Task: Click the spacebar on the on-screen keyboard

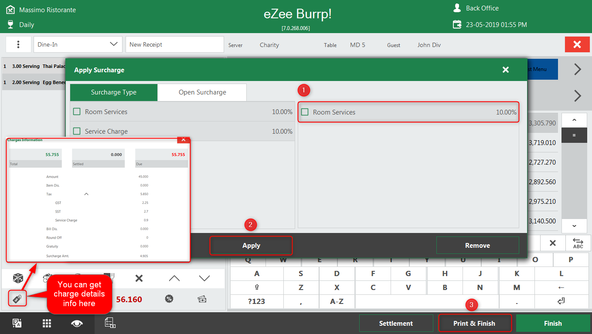Action: [427, 301]
